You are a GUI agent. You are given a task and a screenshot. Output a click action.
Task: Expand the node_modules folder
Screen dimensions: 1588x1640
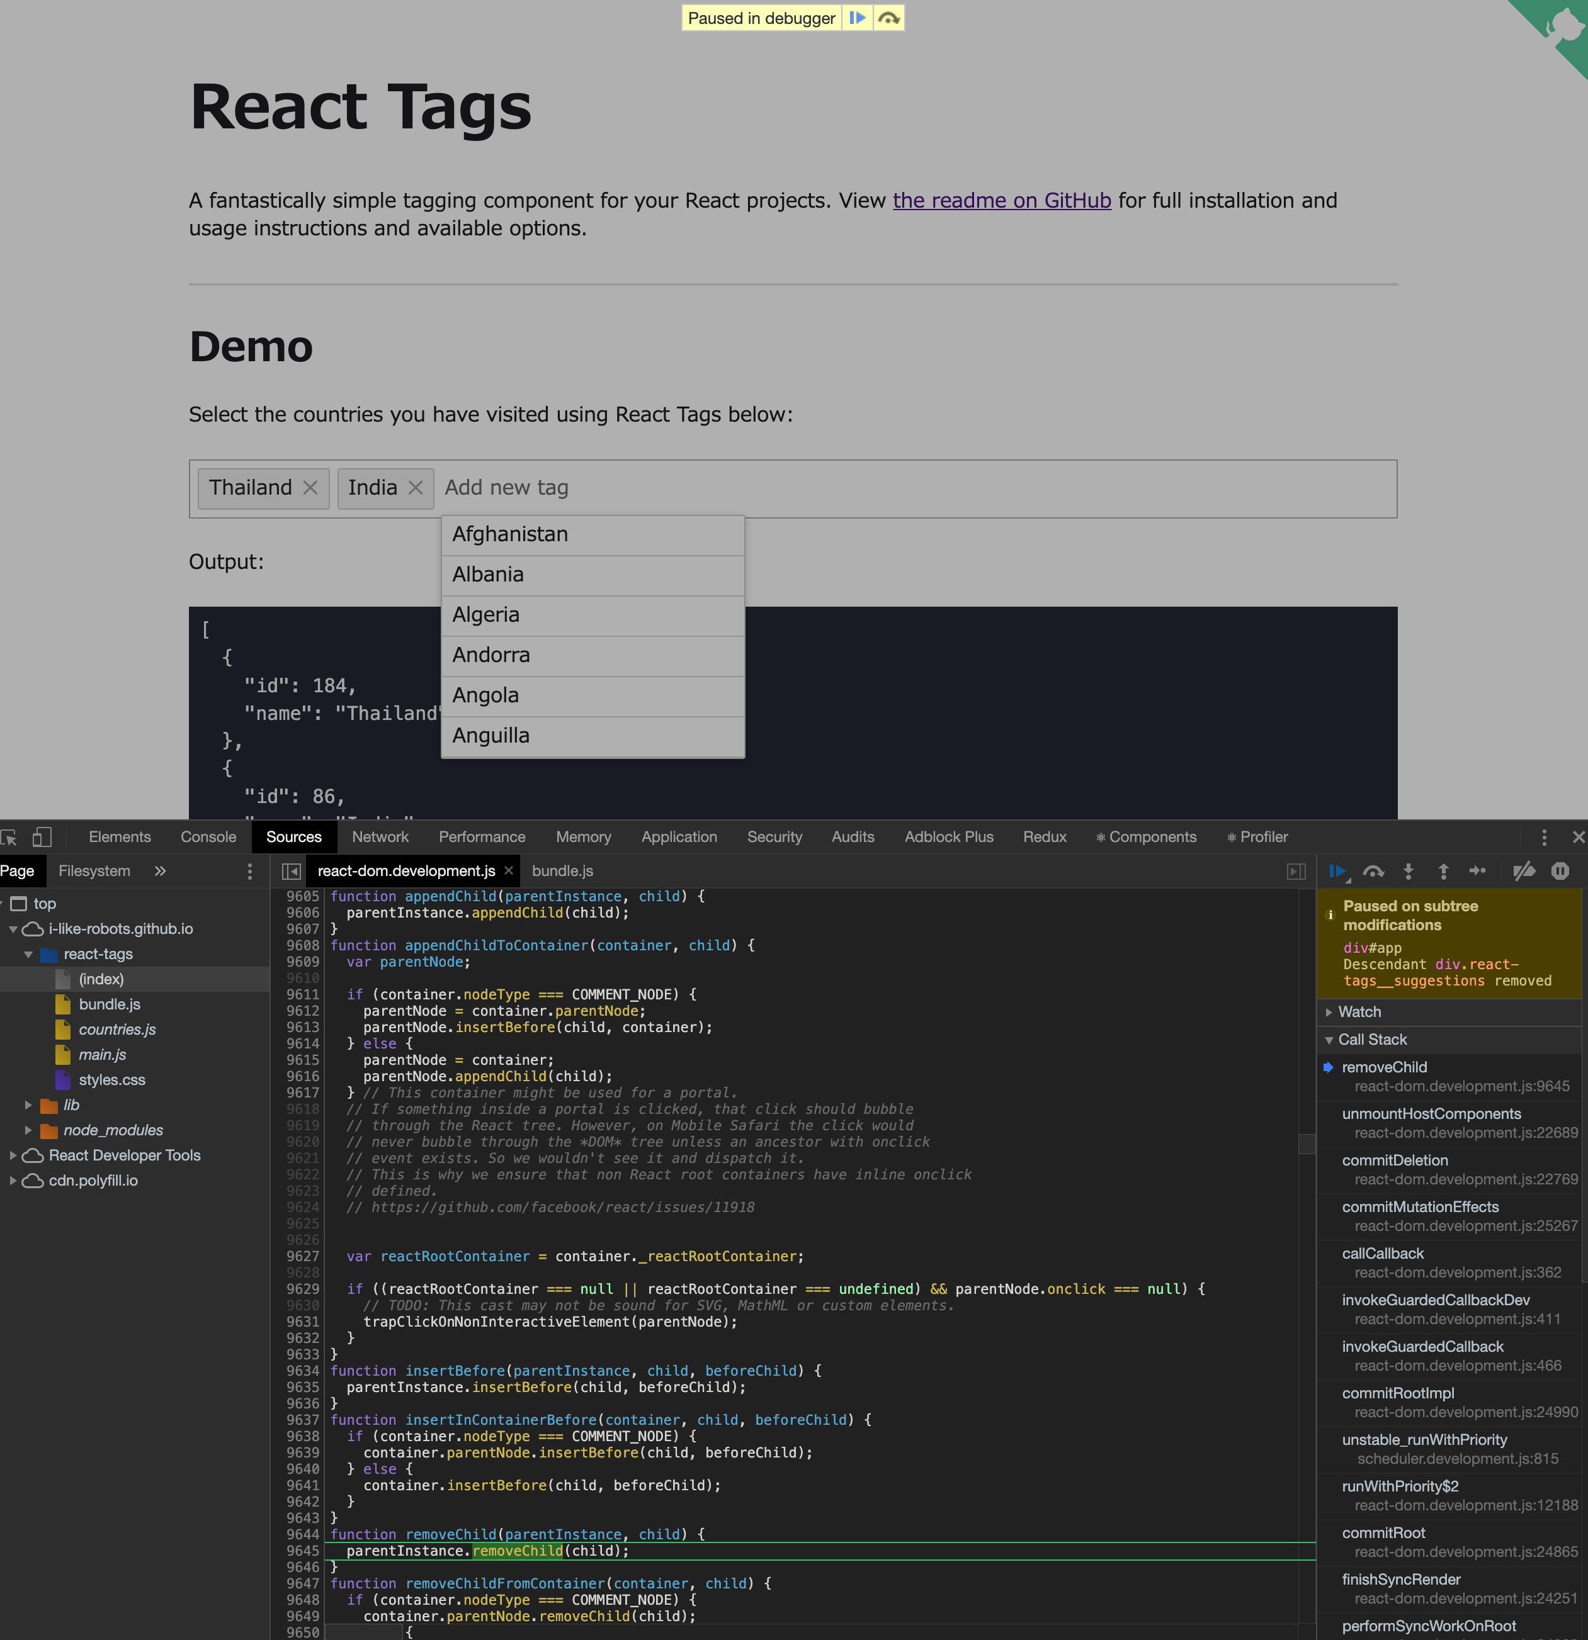click(28, 1130)
